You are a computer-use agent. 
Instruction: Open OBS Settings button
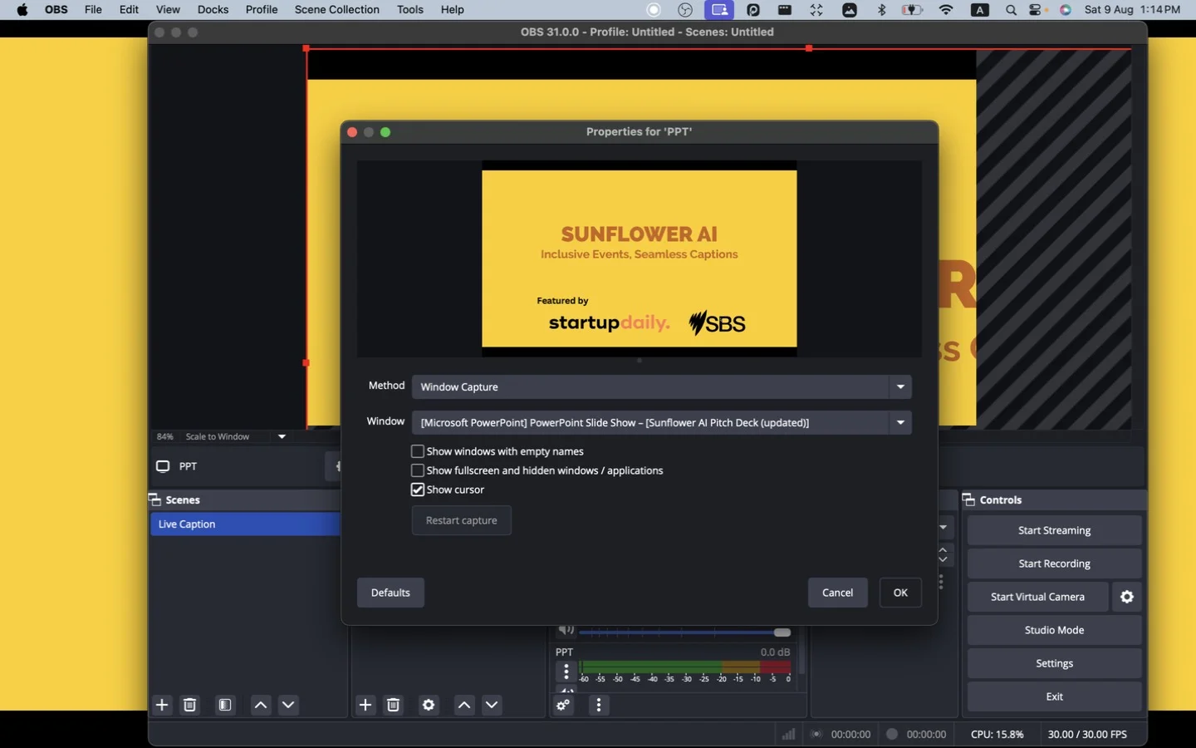1054,663
